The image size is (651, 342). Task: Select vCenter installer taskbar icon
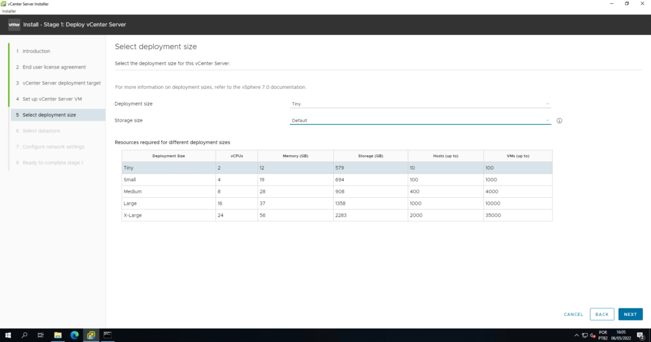click(x=91, y=335)
